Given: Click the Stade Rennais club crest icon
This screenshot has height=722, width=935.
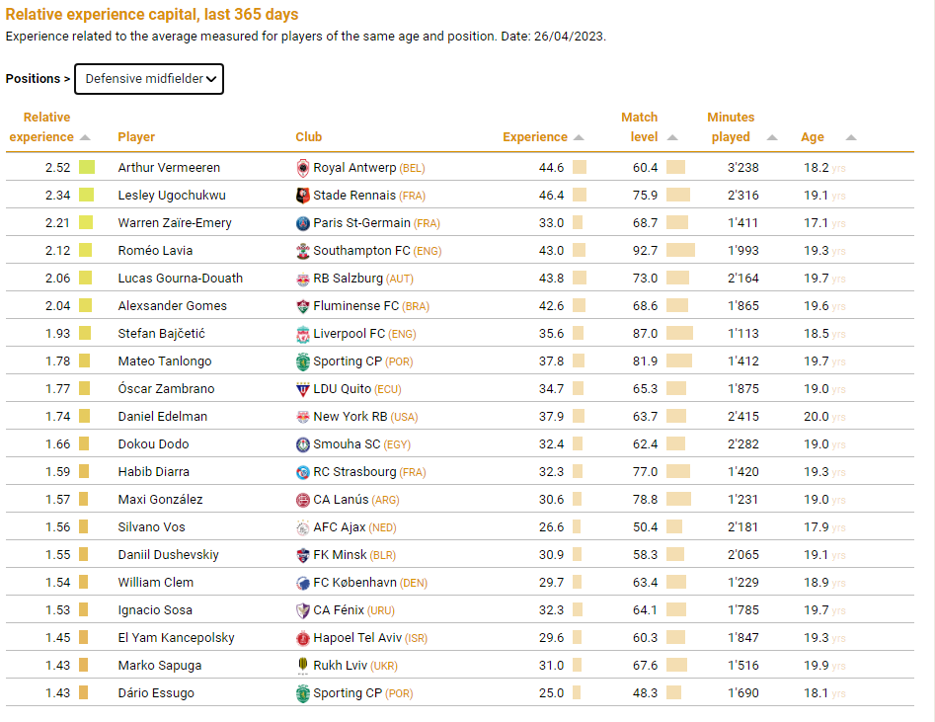Looking at the screenshot, I should pyautogui.click(x=303, y=196).
